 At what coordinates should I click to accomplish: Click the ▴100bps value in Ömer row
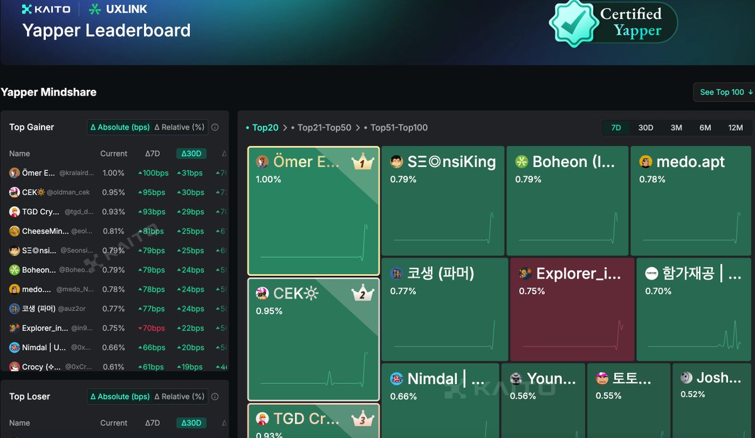click(x=153, y=173)
